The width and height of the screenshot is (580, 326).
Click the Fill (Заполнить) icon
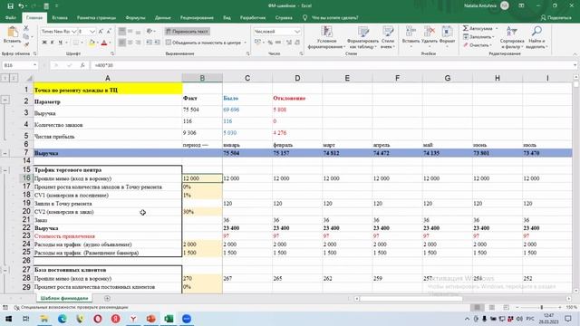coord(466,37)
